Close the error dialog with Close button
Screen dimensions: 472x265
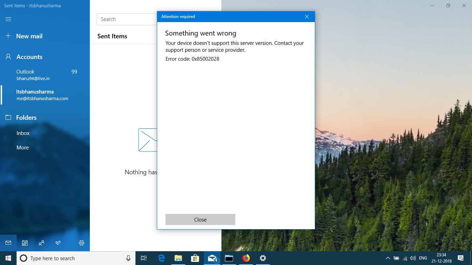(x=200, y=219)
